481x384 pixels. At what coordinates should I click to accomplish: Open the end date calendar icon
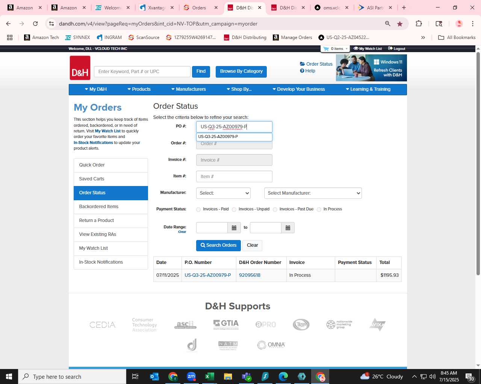(288, 228)
